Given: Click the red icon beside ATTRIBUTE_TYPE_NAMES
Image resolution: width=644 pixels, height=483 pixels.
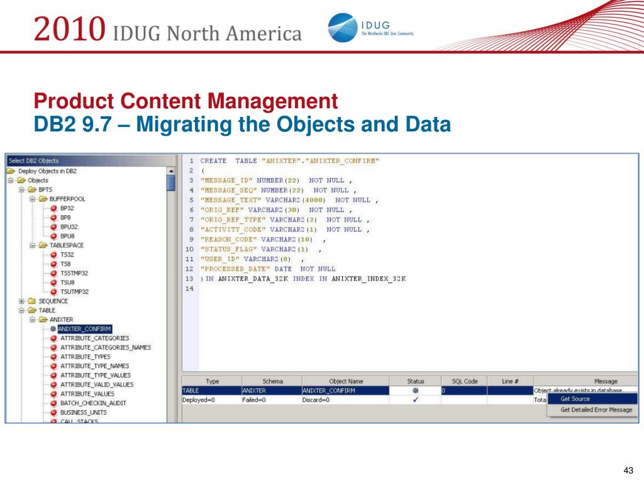Looking at the screenshot, I should [x=53, y=366].
